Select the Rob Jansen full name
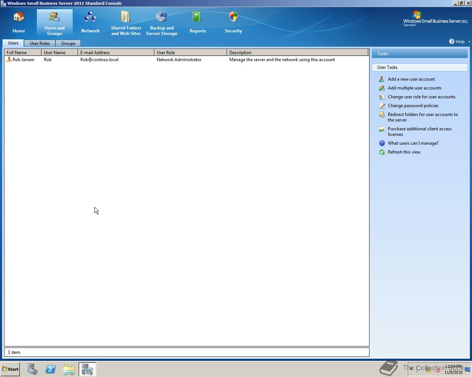The width and height of the screenshot is (472, 377). (x=23, y=60)
